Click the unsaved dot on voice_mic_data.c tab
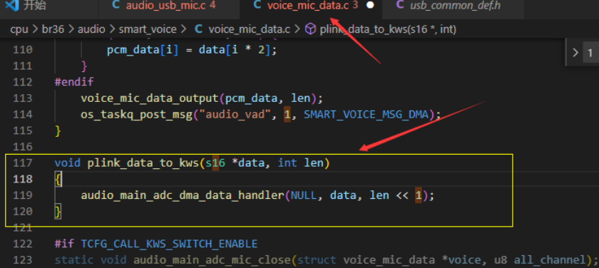Screen dimensions: 599x268 click(x=370, y=5)
